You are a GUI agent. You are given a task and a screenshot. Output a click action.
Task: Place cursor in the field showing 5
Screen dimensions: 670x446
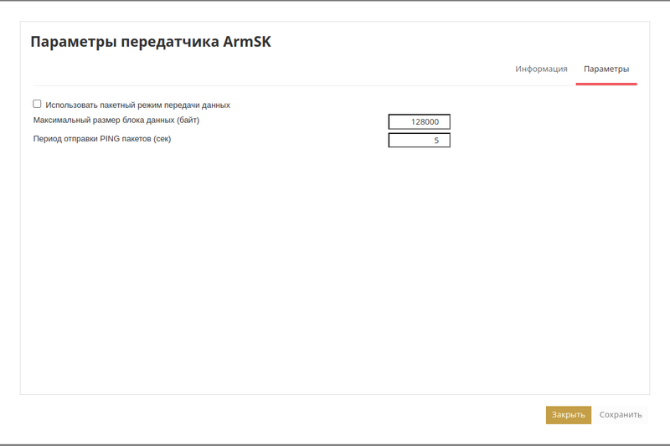420,141
